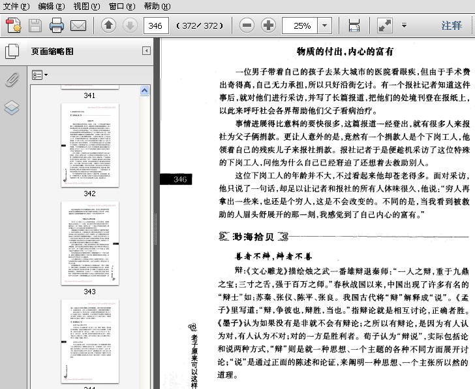Open the toolbar options small arrow

pyautogui.click(x=404, y=25)
